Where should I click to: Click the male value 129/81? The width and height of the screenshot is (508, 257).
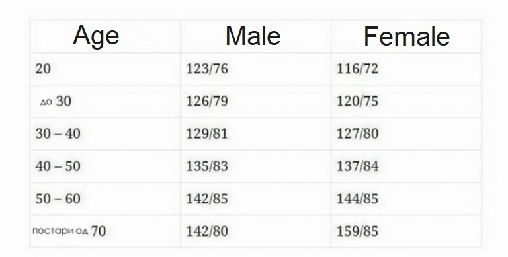point(207,133)
